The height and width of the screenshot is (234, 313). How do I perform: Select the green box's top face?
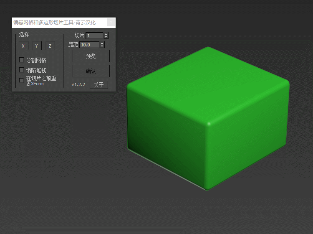(x=208, y=84)
